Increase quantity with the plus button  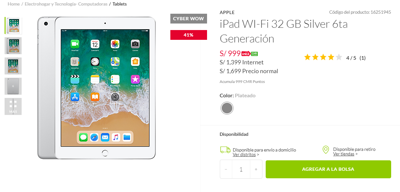pos(256,169)
